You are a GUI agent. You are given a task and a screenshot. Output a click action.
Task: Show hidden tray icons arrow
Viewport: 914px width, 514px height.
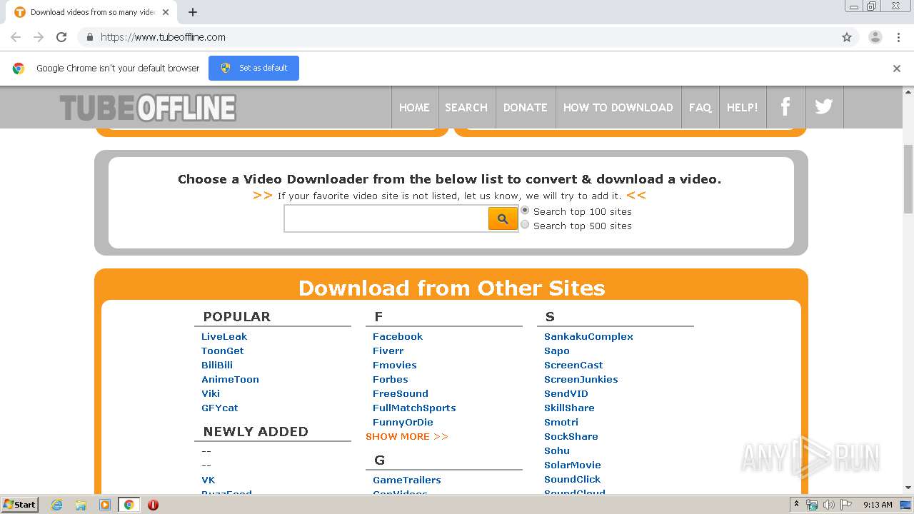[796, 505]
